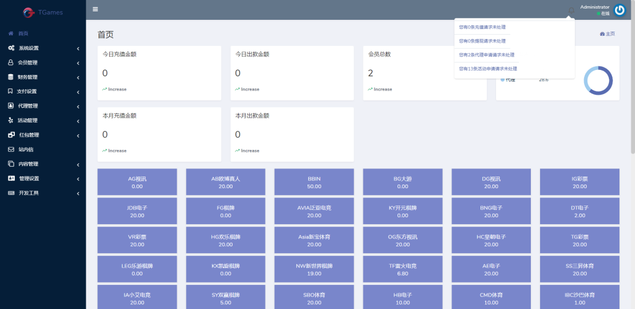Click the TGames logo
The image size is (635, 309).
point(43,12)
